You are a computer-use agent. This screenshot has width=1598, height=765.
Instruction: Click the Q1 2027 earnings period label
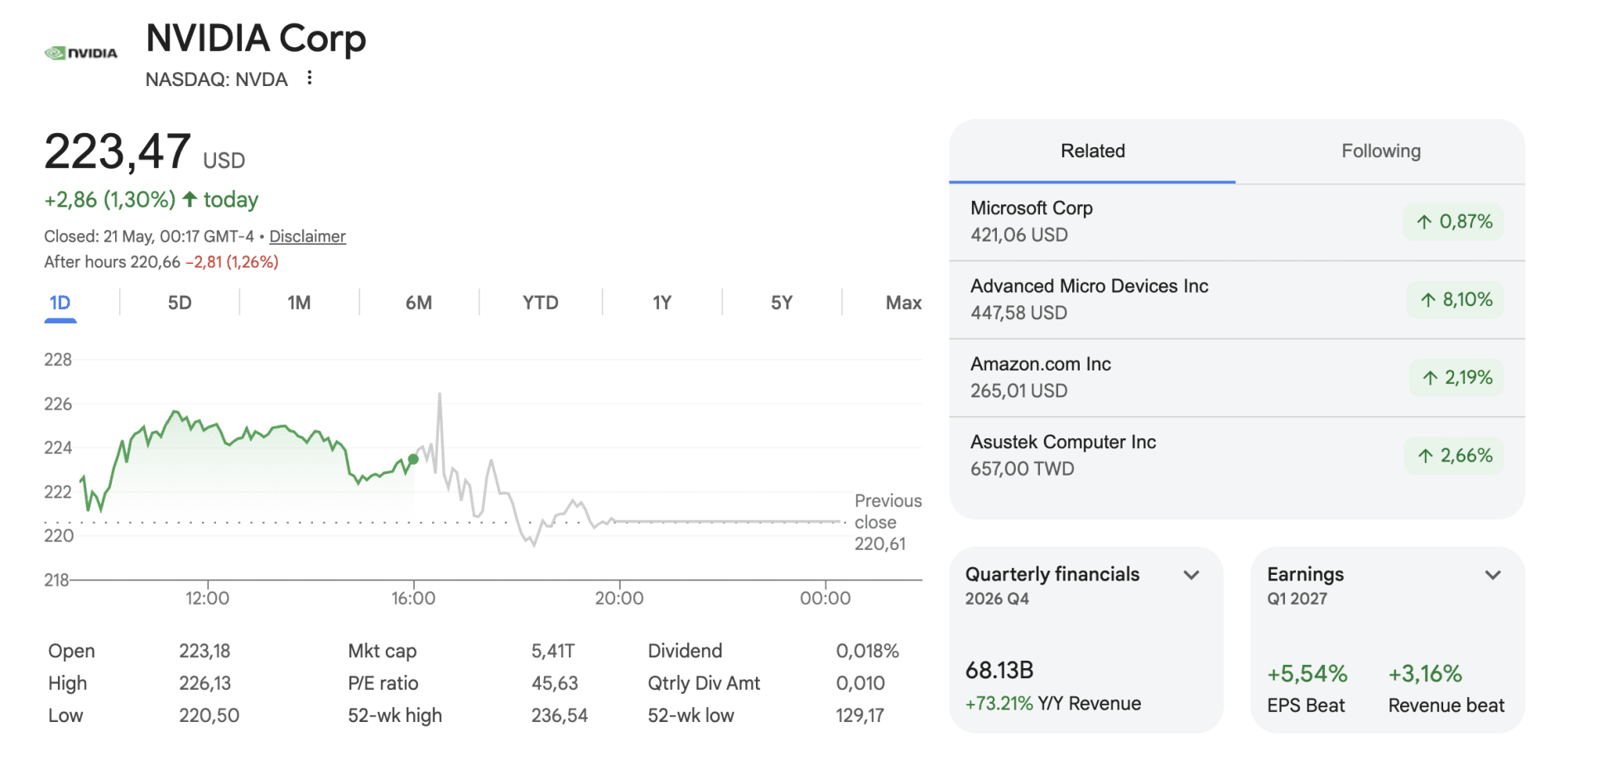pyautogui.click(x=1297, y=599)
